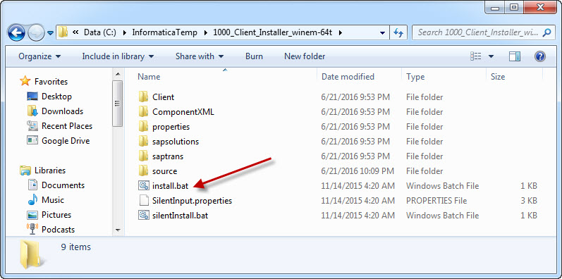Viewport: 562px width, 279px height.
Task: Select the saptrans folder
Action: (x=168, y=156)
